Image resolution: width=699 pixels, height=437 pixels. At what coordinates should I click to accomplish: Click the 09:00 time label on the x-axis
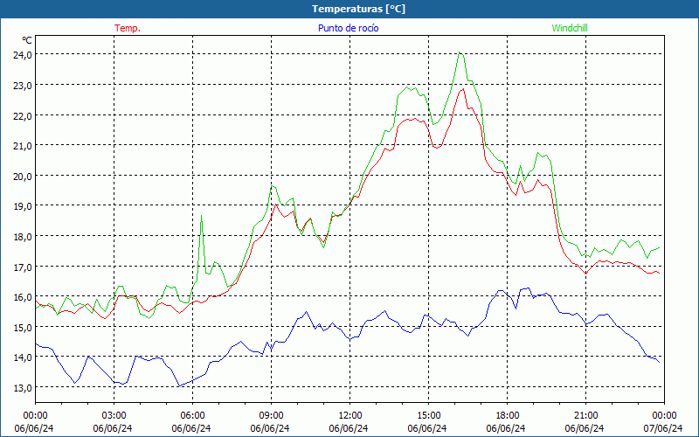point(271,415)
